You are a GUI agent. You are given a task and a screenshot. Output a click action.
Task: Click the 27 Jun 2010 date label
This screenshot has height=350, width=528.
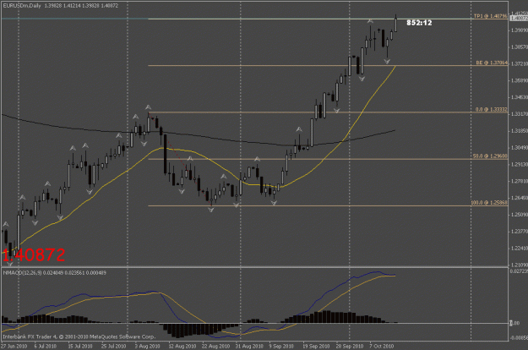tap(14, 346)
